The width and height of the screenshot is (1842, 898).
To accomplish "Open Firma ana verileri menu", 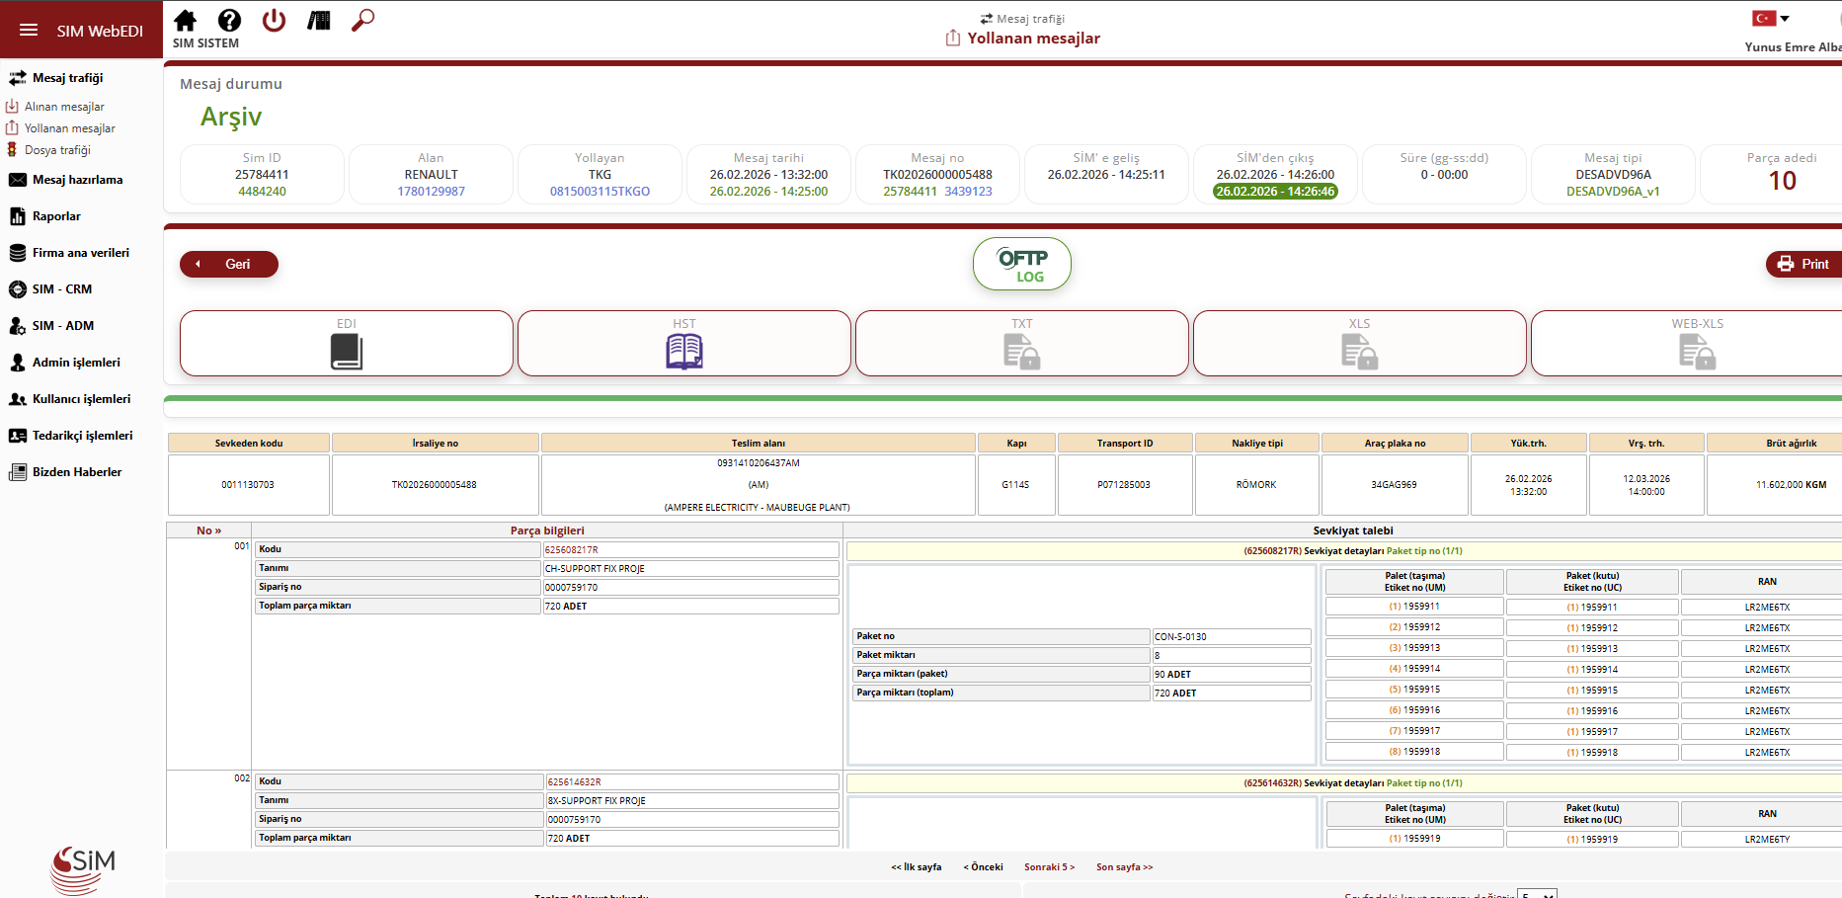I will 80,253.
